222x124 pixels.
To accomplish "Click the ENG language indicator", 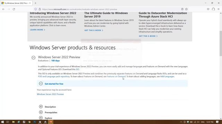I will 203,122.
